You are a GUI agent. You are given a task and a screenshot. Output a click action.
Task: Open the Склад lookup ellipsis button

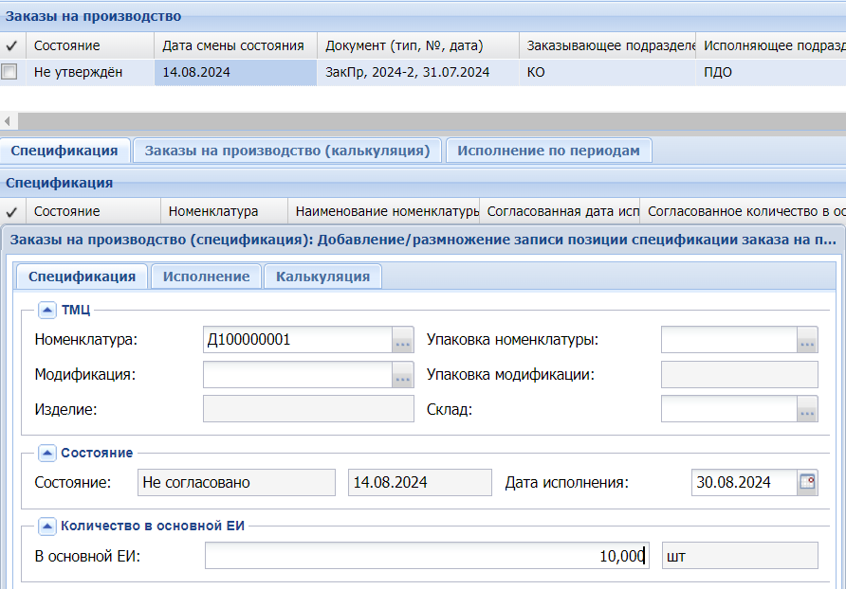[807, 409]
